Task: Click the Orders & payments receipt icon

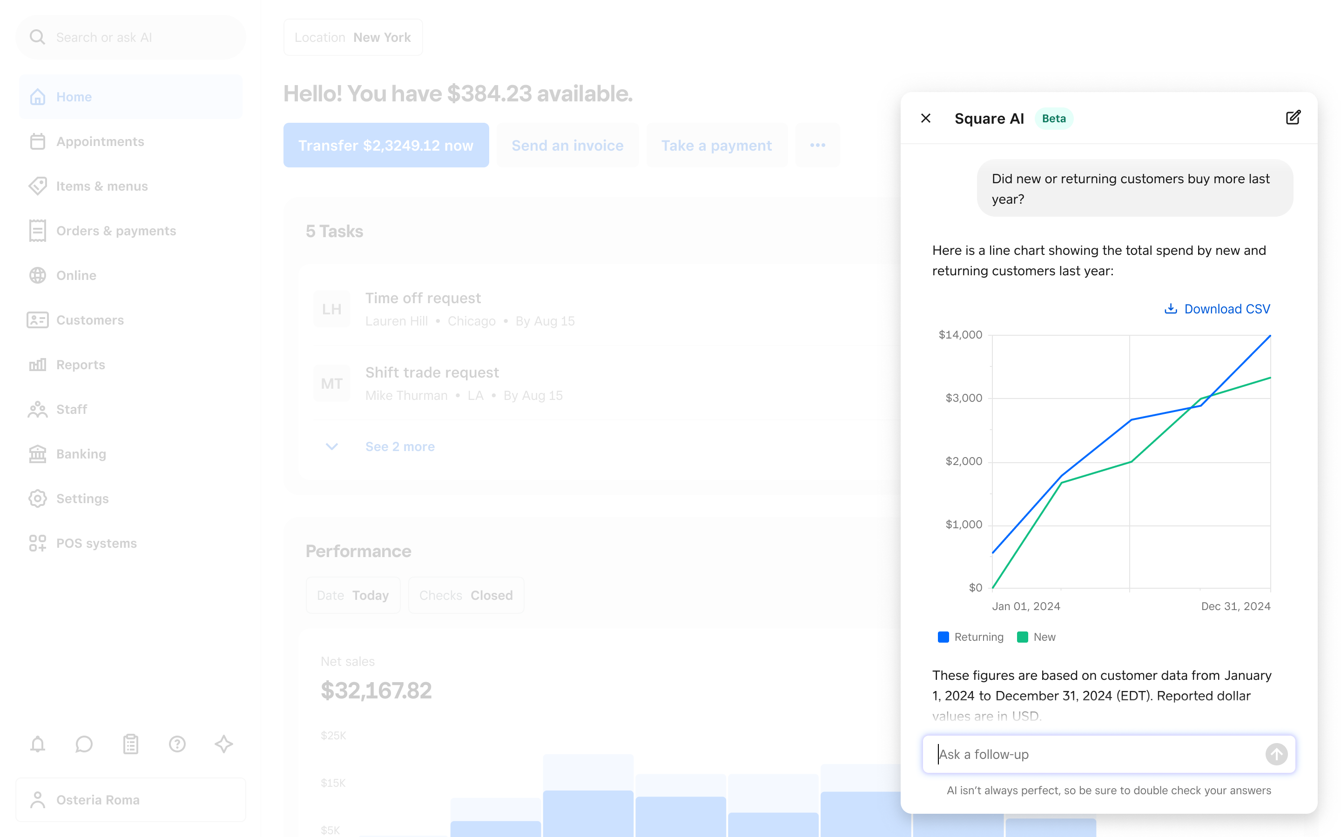Action: [x=37, y=231]
